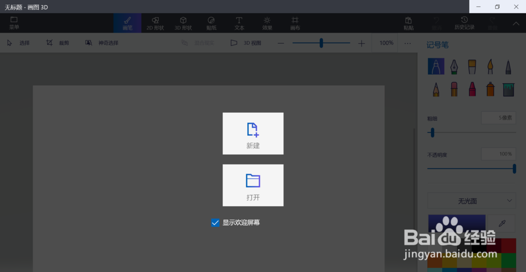Screen dimensions: 526x272
Task: Select the 画笔 brushes tab
Action: pos(127,23)
